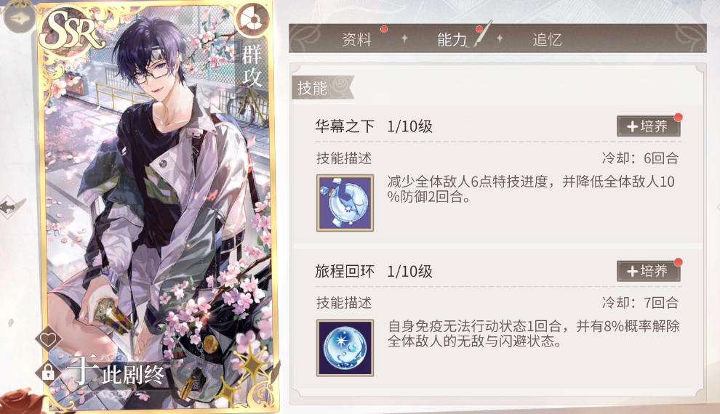
Task: Click the back arrow icon at top-left
Action: pos(20,18)
